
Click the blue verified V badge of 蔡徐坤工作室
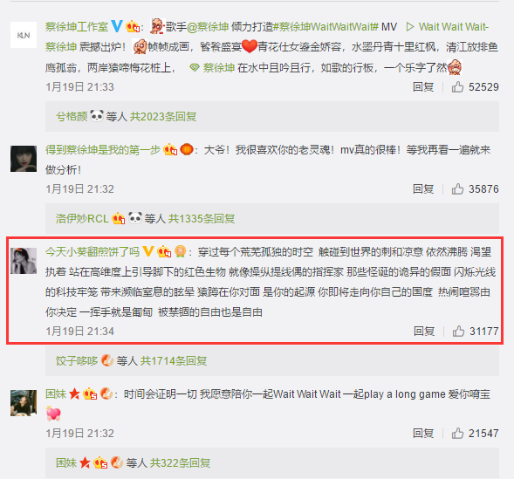pyautogui.click(x=117, y=26)
